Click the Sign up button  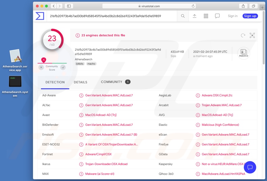(250, 16)
